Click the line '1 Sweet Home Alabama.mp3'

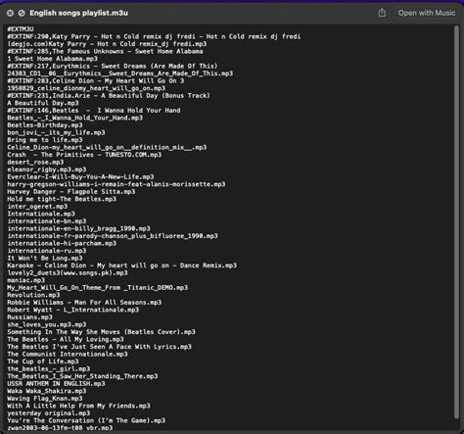[x=52, y=59]
